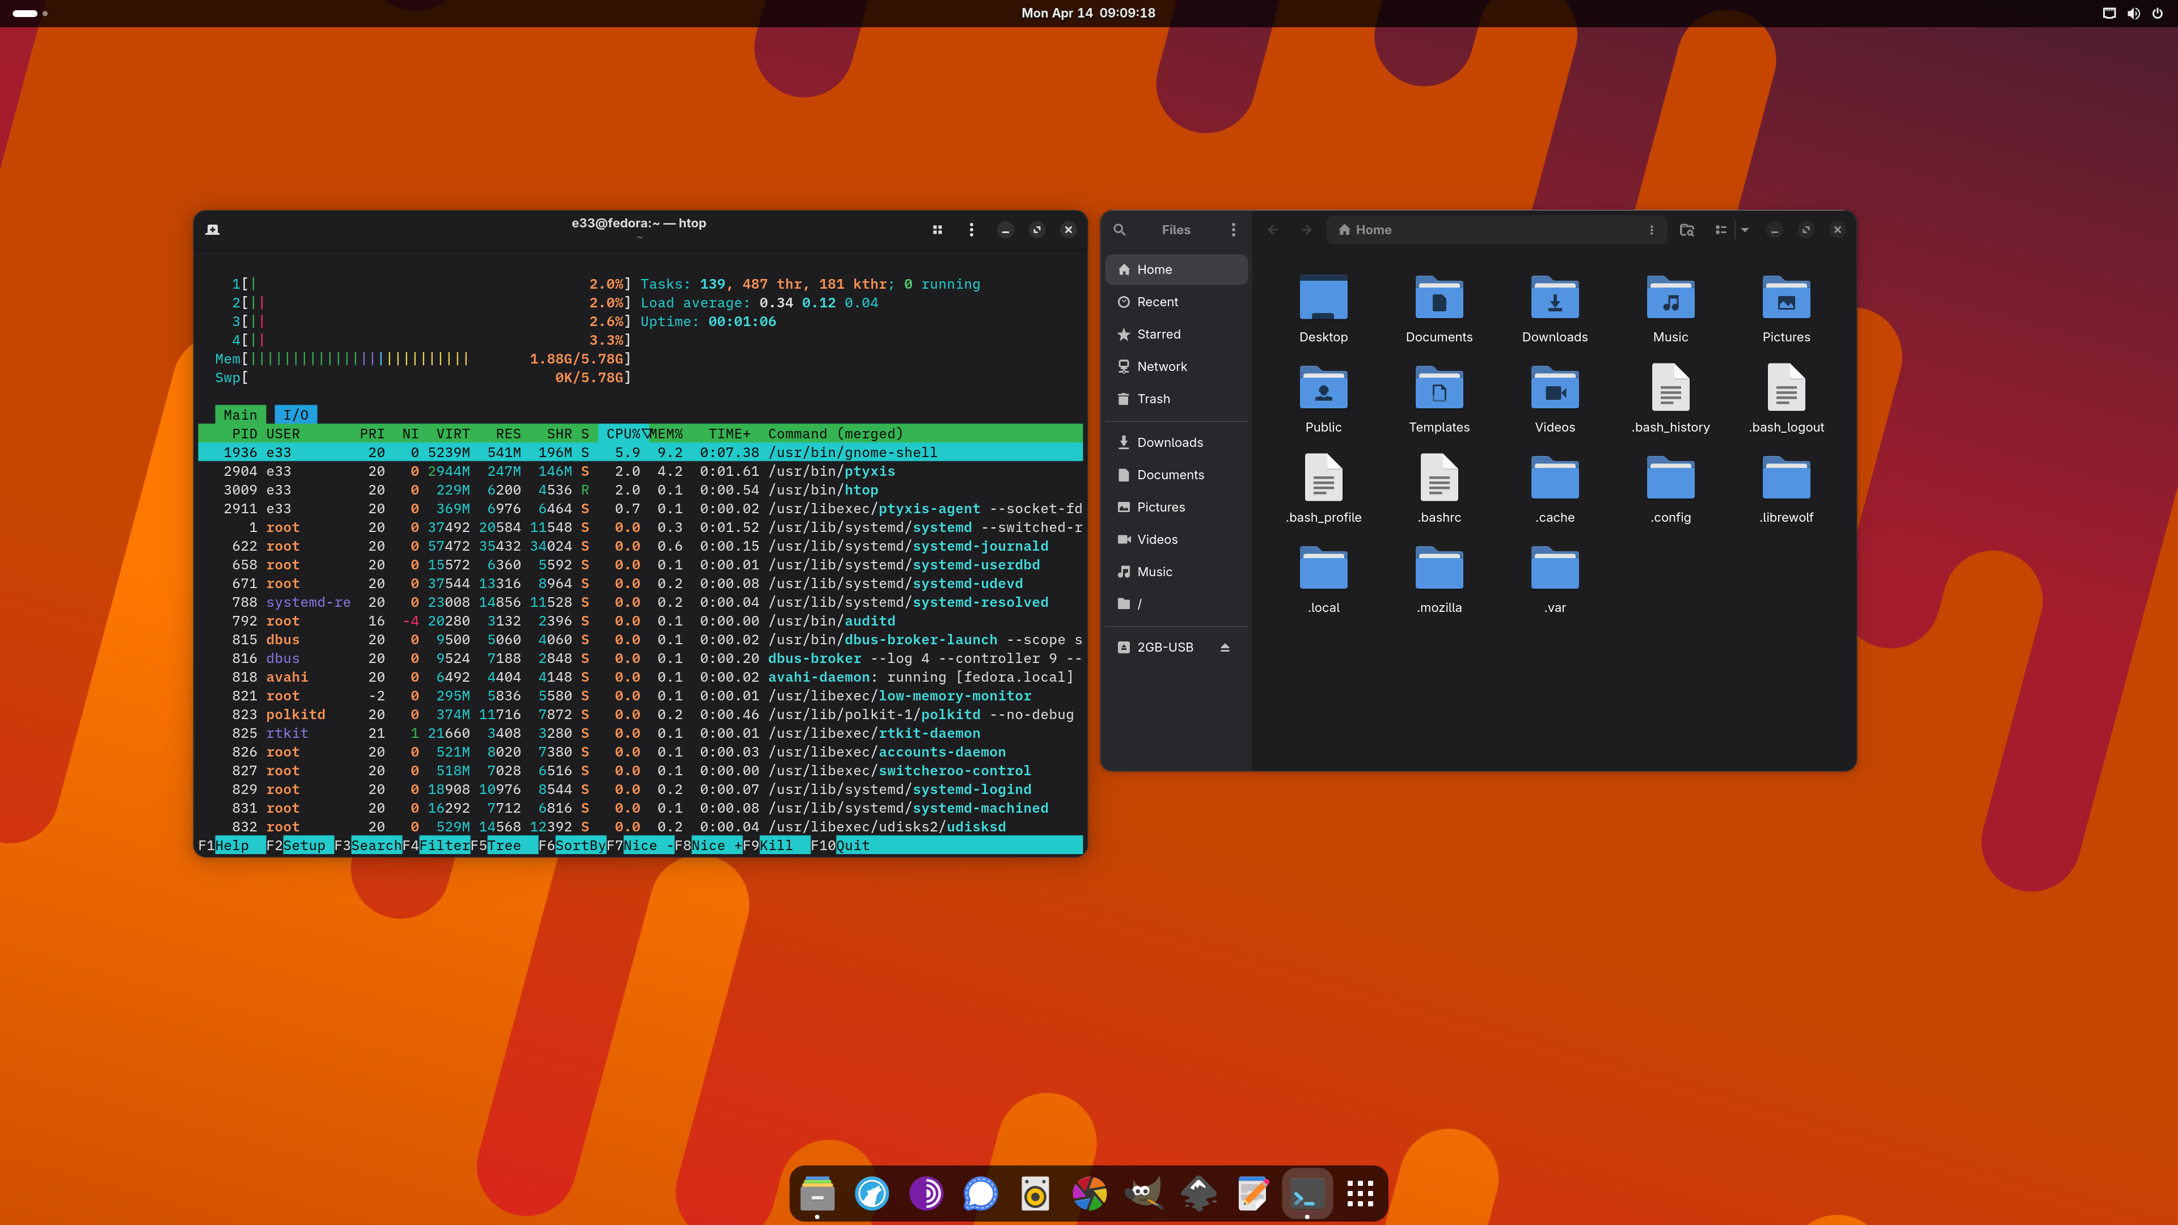Viewport: 2178px width, 1225px height.
Task: Click F10 Quit in htop footer
Action: (x=841, y=846)
